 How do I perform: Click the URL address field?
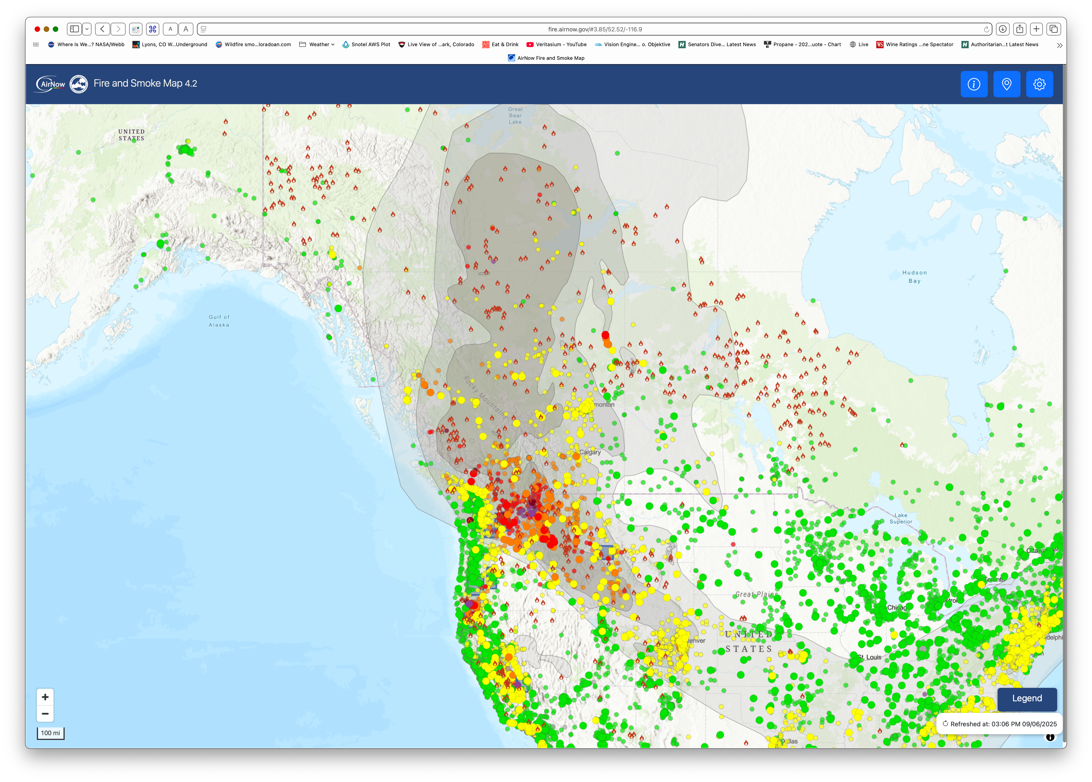coord(595,29)
